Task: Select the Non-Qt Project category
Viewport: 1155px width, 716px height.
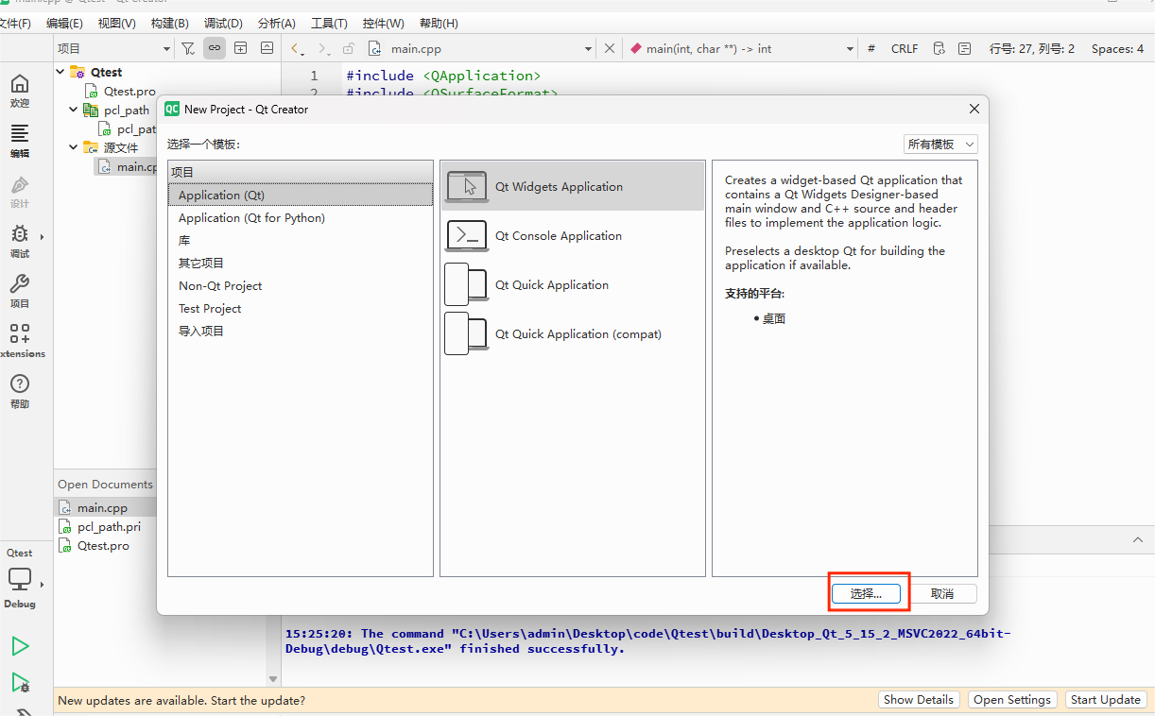Action: tap(301, 286)
